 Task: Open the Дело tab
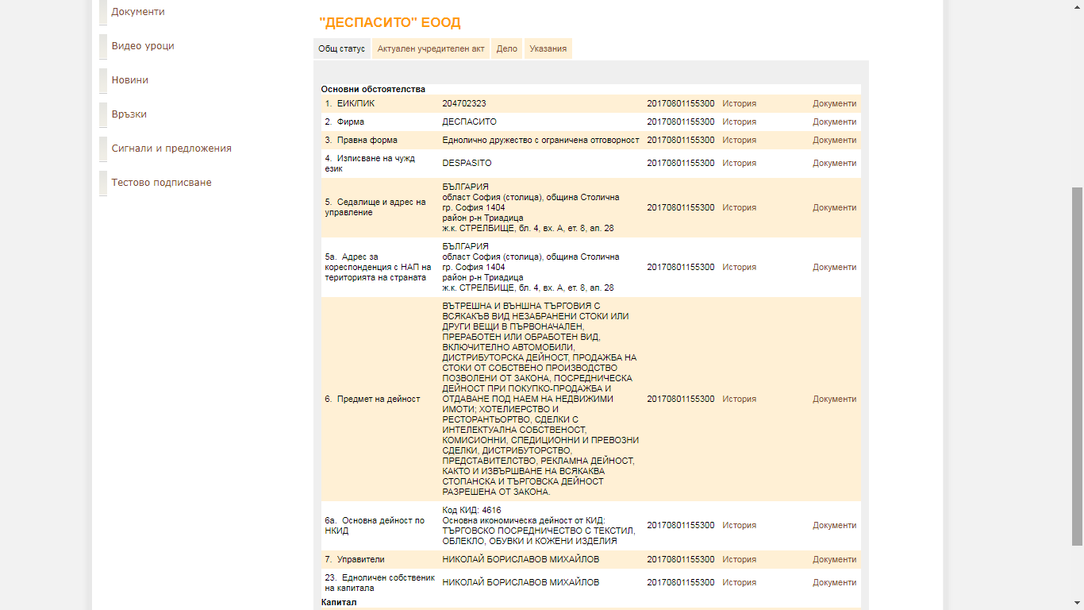[x=506, y=48]
